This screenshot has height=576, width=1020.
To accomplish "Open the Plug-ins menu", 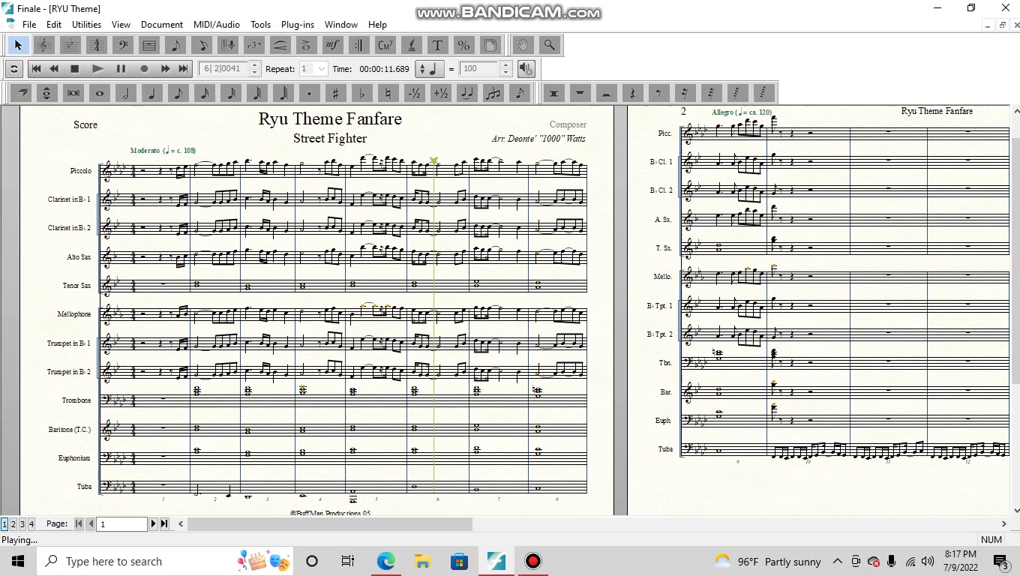I will tap(297, 25).
